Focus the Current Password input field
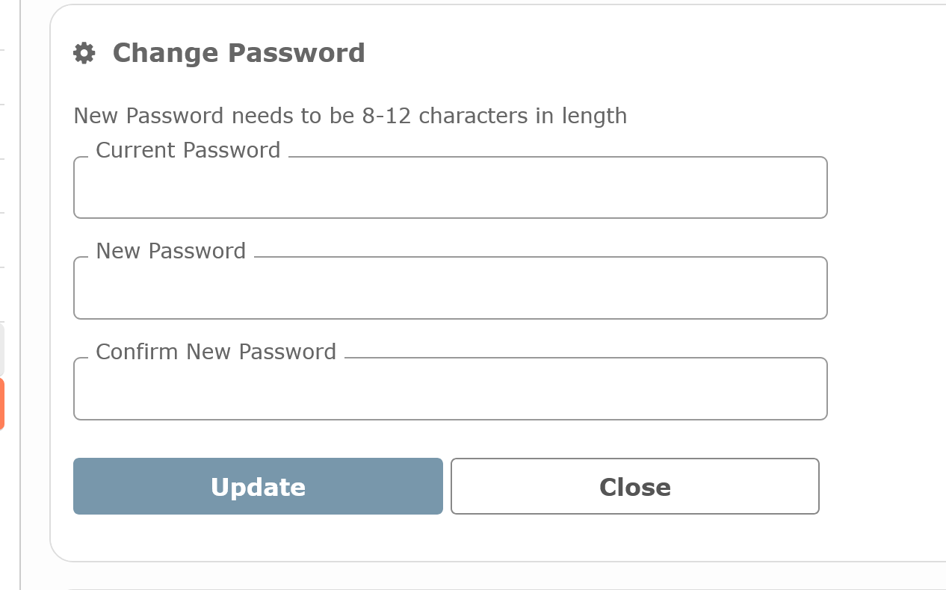The height and width of the screenshot is (590, 946). tap(450, 188)
